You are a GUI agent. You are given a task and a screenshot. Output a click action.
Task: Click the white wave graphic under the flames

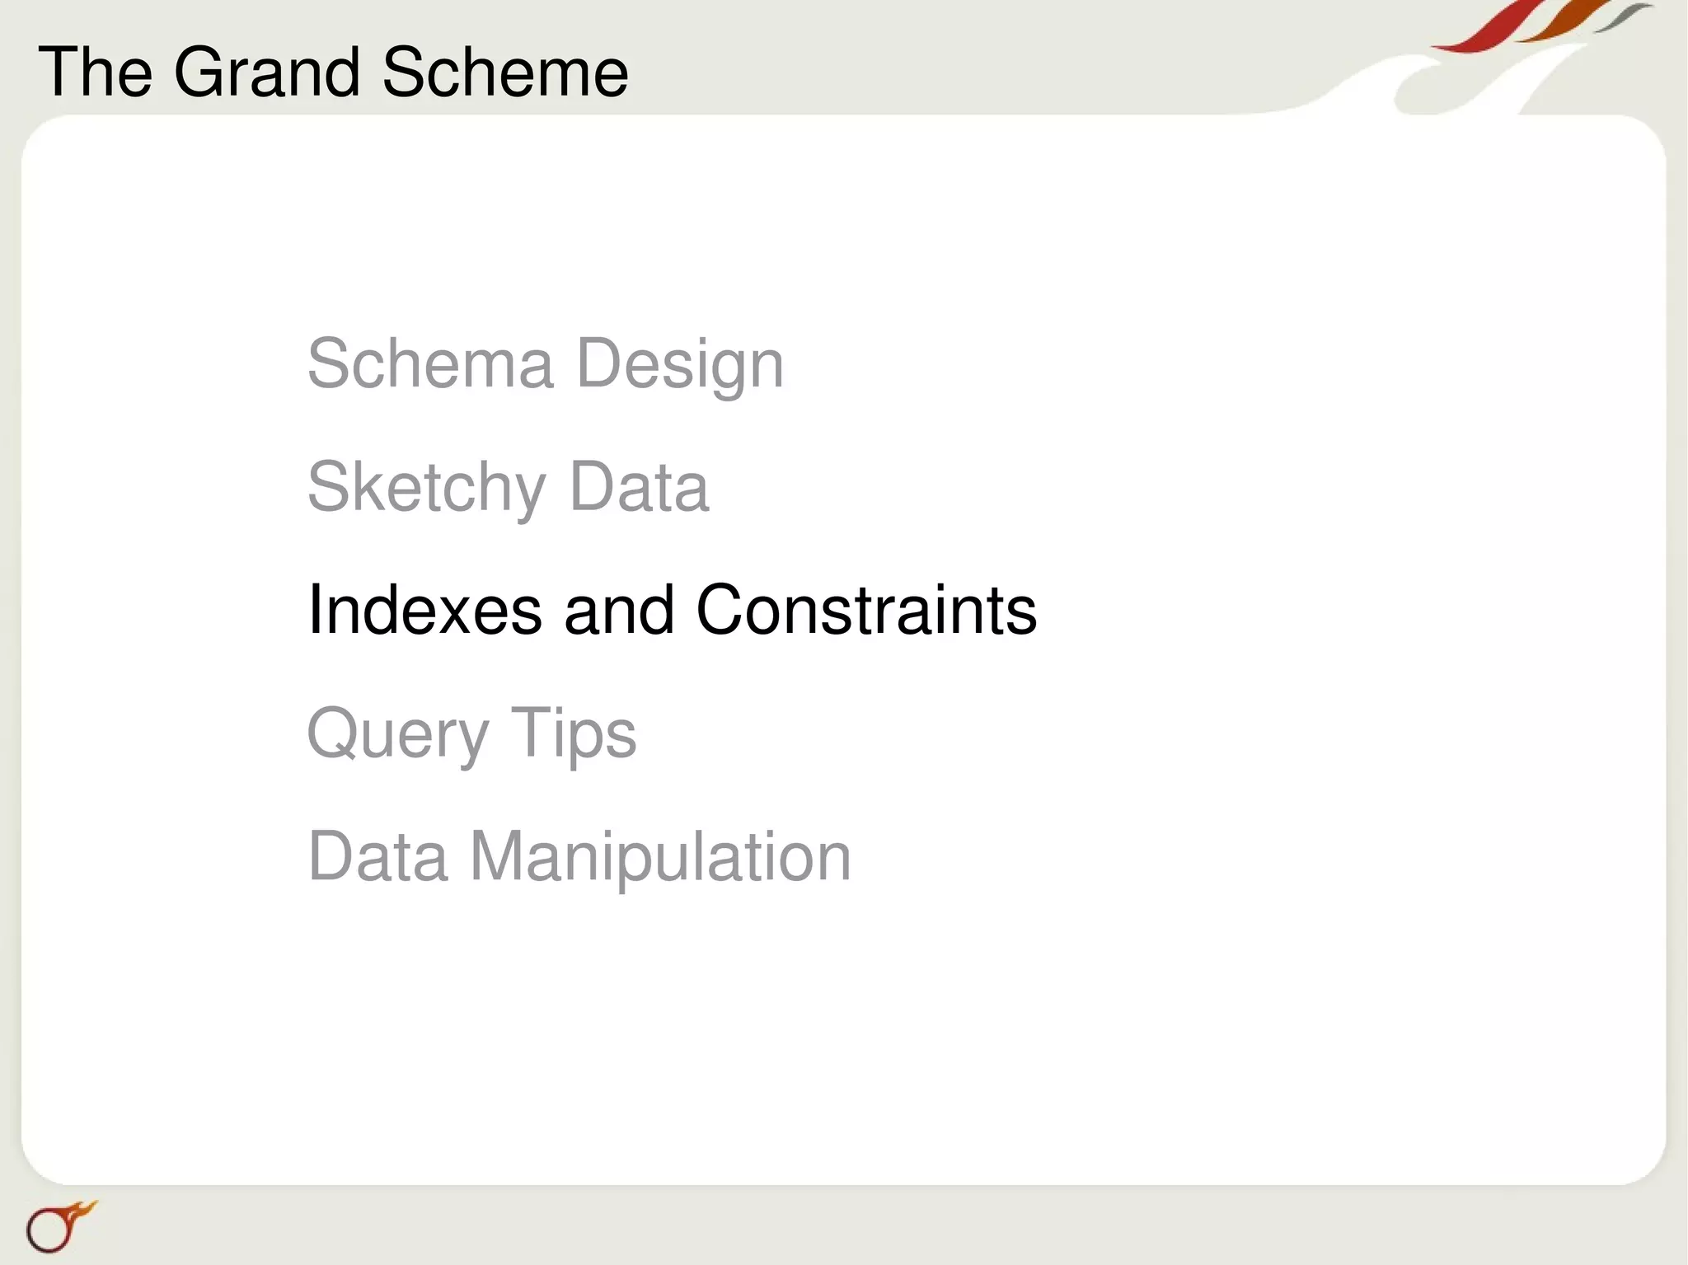click(1451, 82)
